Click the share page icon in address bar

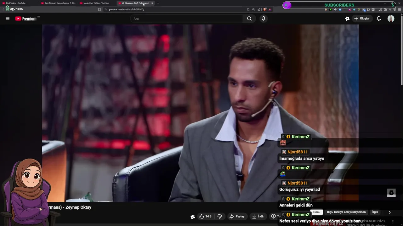click(x=259, y=9)
